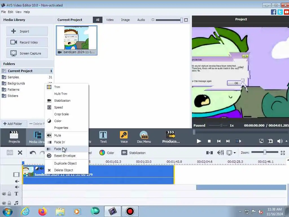The image size is (289, 217).
Task: Open the Text tool icon
Action: 103,137
